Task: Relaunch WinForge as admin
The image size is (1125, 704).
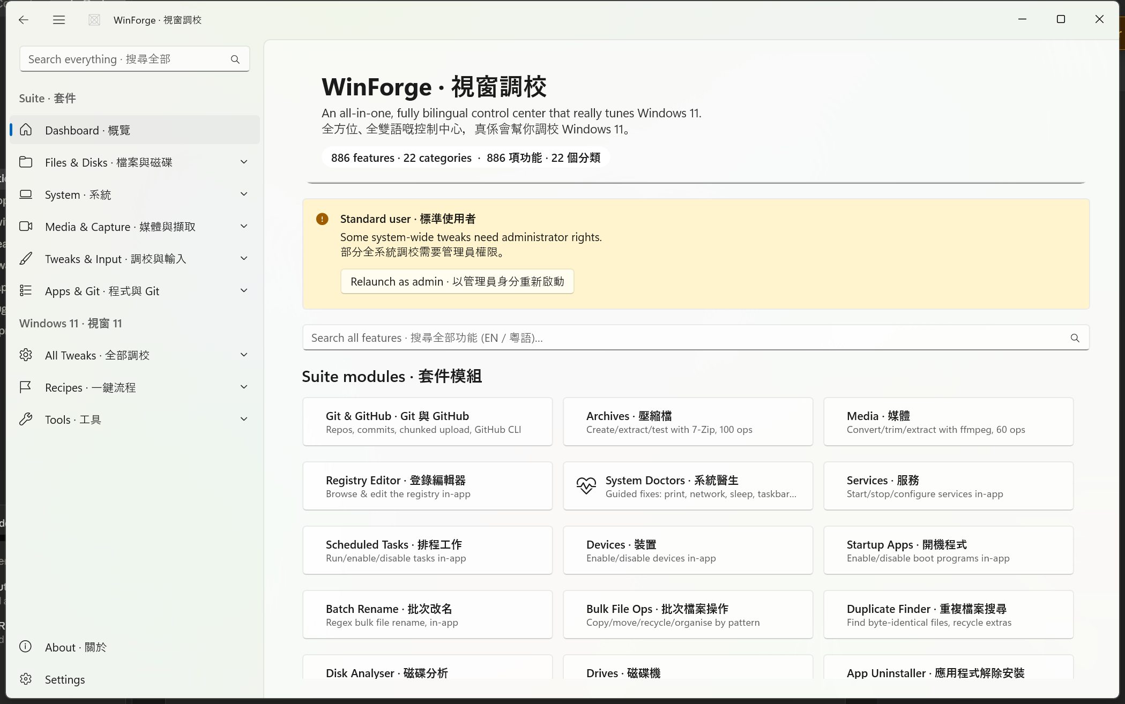Action: [457, 282]
